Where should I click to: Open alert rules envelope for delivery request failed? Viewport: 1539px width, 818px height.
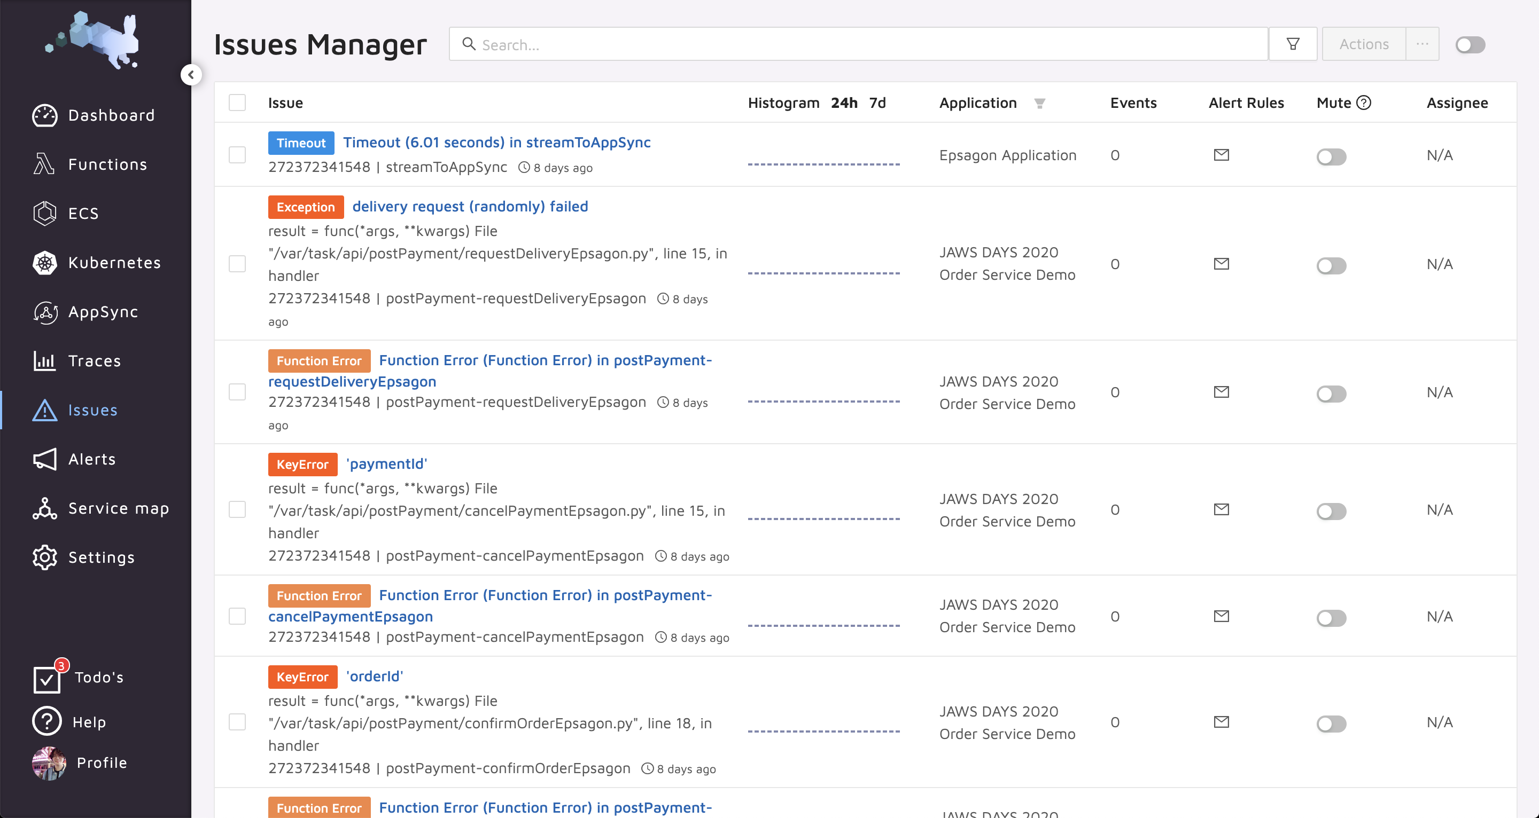click(1221, 263)
